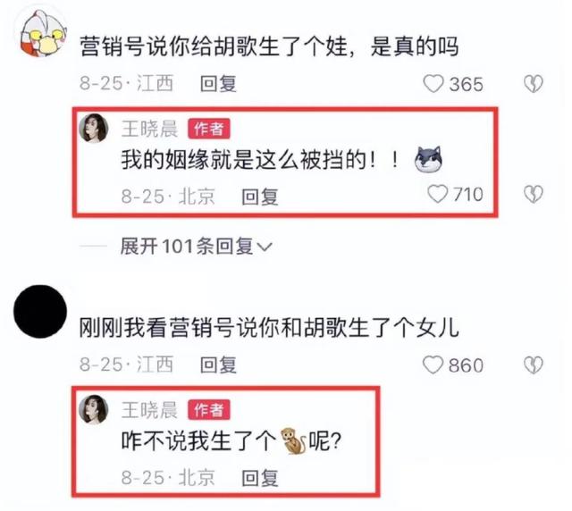
Task: Tap the husky dog emoji sticker
Action: (429, 159)
